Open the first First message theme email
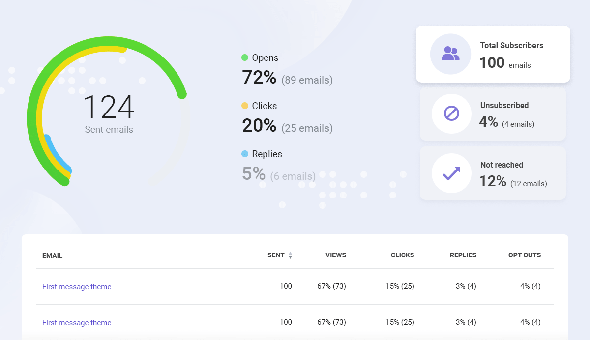Viewport: 590px width, 340px height. pyautogui.click(x=77, y=286)
